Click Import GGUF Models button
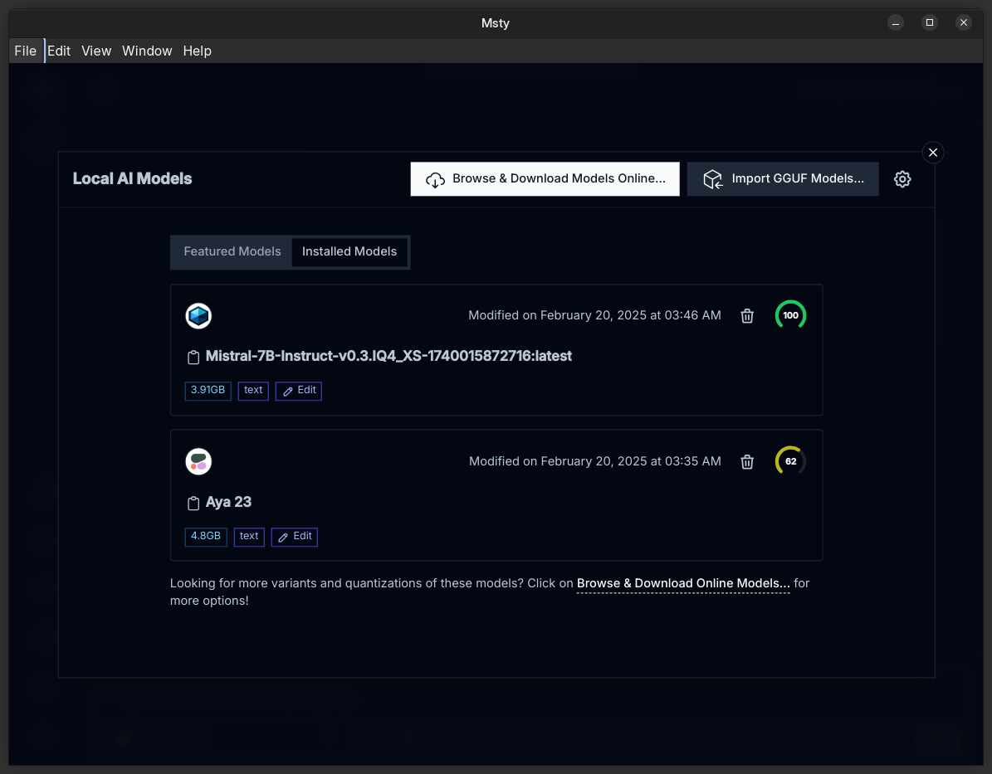 pos(783,179)
